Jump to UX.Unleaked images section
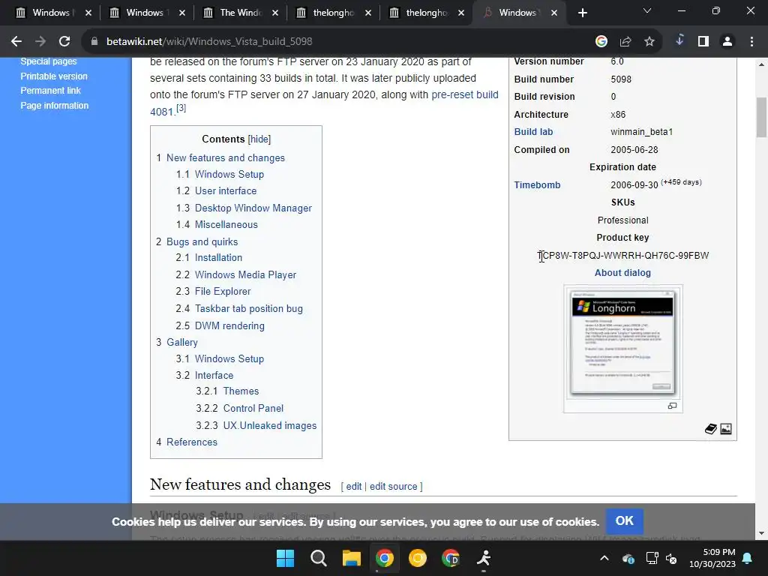Viewport: 768px width, 576px height. (x=270, y=426)
